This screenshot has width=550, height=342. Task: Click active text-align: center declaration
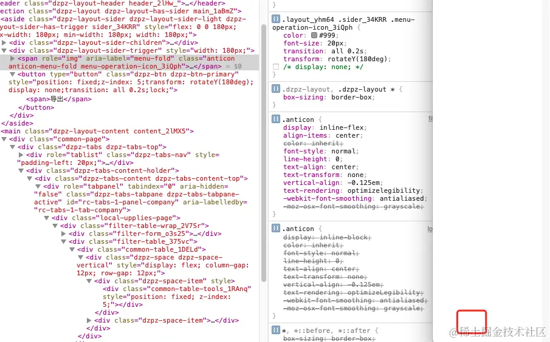[x=321, y=167]
